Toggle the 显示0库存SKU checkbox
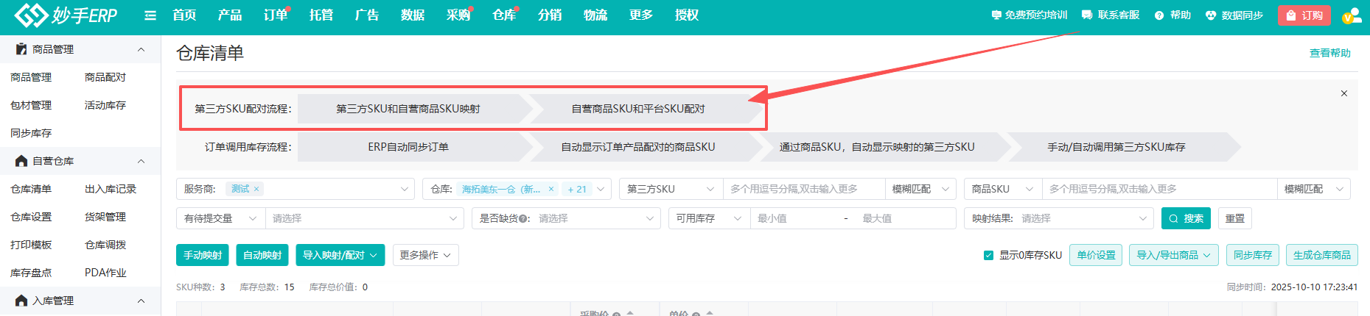The image size is (1370, 316). coord(988,256)
